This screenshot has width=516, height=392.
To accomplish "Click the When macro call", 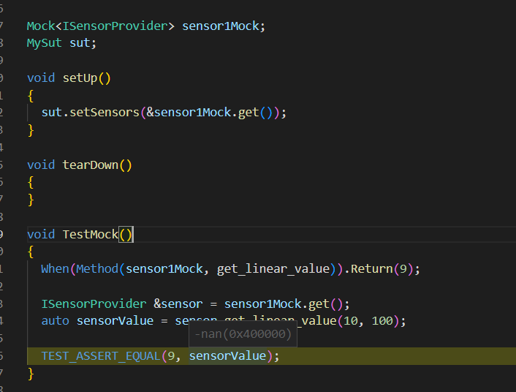I will (x=55, y=269).
